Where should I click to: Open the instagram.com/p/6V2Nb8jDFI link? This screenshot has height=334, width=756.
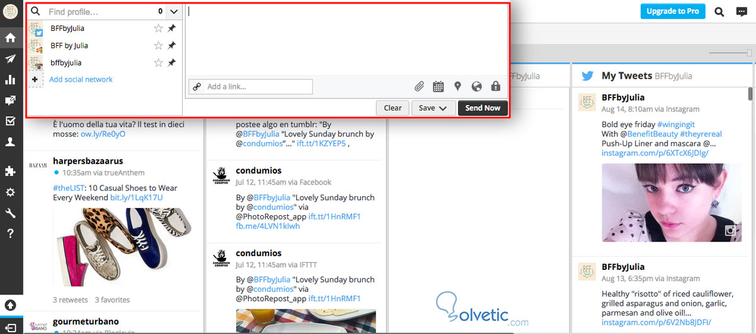tap(655, 322)
